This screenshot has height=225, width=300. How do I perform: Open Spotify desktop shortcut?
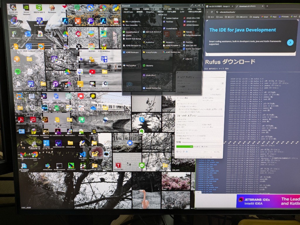tap(18, 72)
